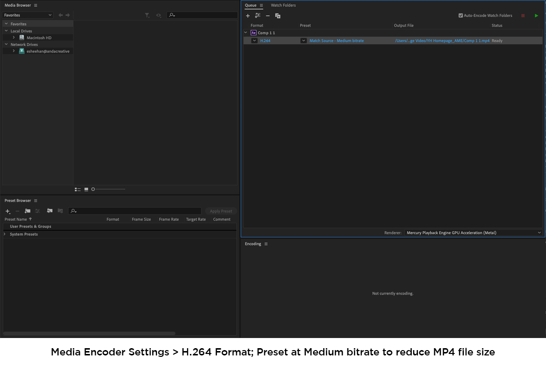546x367 pixels.
Task: Click the Encoding panel title
Action: (x=253, y=244)
